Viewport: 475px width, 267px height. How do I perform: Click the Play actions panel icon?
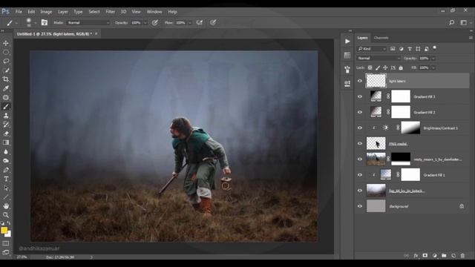[347, 42]
